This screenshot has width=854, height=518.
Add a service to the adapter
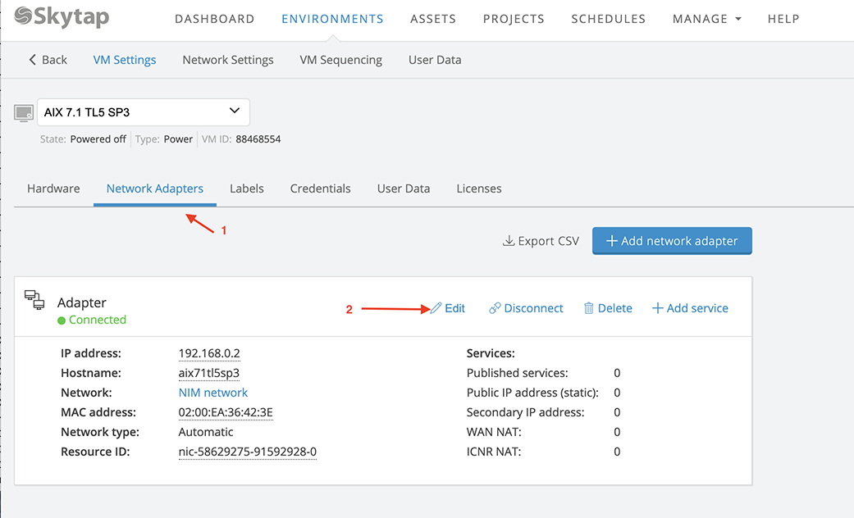tap(690, 308)
